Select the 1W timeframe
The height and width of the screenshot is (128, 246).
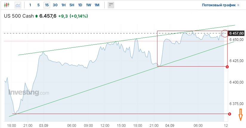pyautogui.click(x=89, y=5)
